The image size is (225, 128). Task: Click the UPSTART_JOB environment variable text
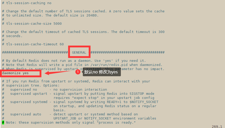pos(65,118)
